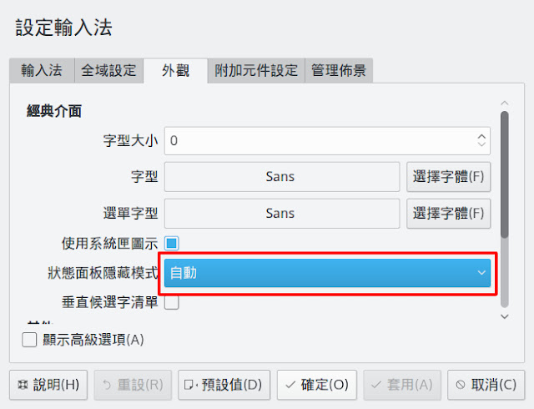Image resolution: width=534 pixels, height=409 pixels.
Task: Click the 字型 Sans font display field
Action: pyautogui.click(x=282, y=177)
